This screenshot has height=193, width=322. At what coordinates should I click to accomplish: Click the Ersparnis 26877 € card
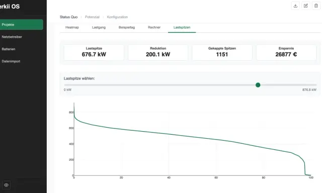(x=286, y=52)
